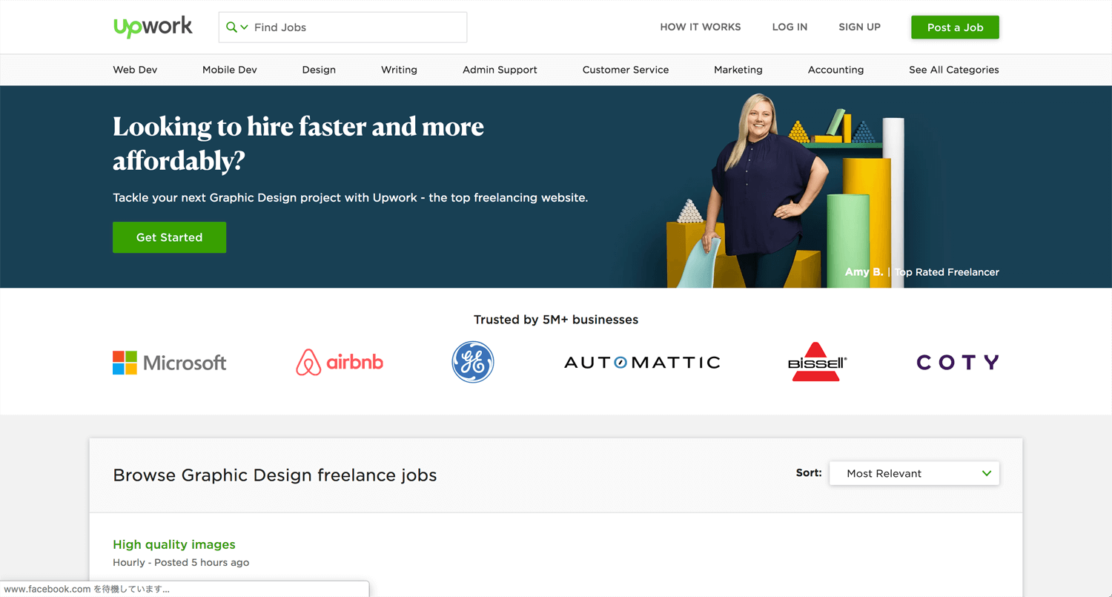1112x597 pixels.
Task: Open the search type chevron next to magnifier
Action: pos(245,27)
